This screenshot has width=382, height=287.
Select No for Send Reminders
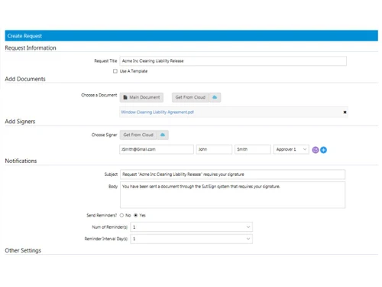[121, 215]
